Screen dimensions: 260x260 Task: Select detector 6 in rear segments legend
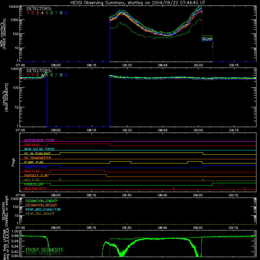(52, 75)
